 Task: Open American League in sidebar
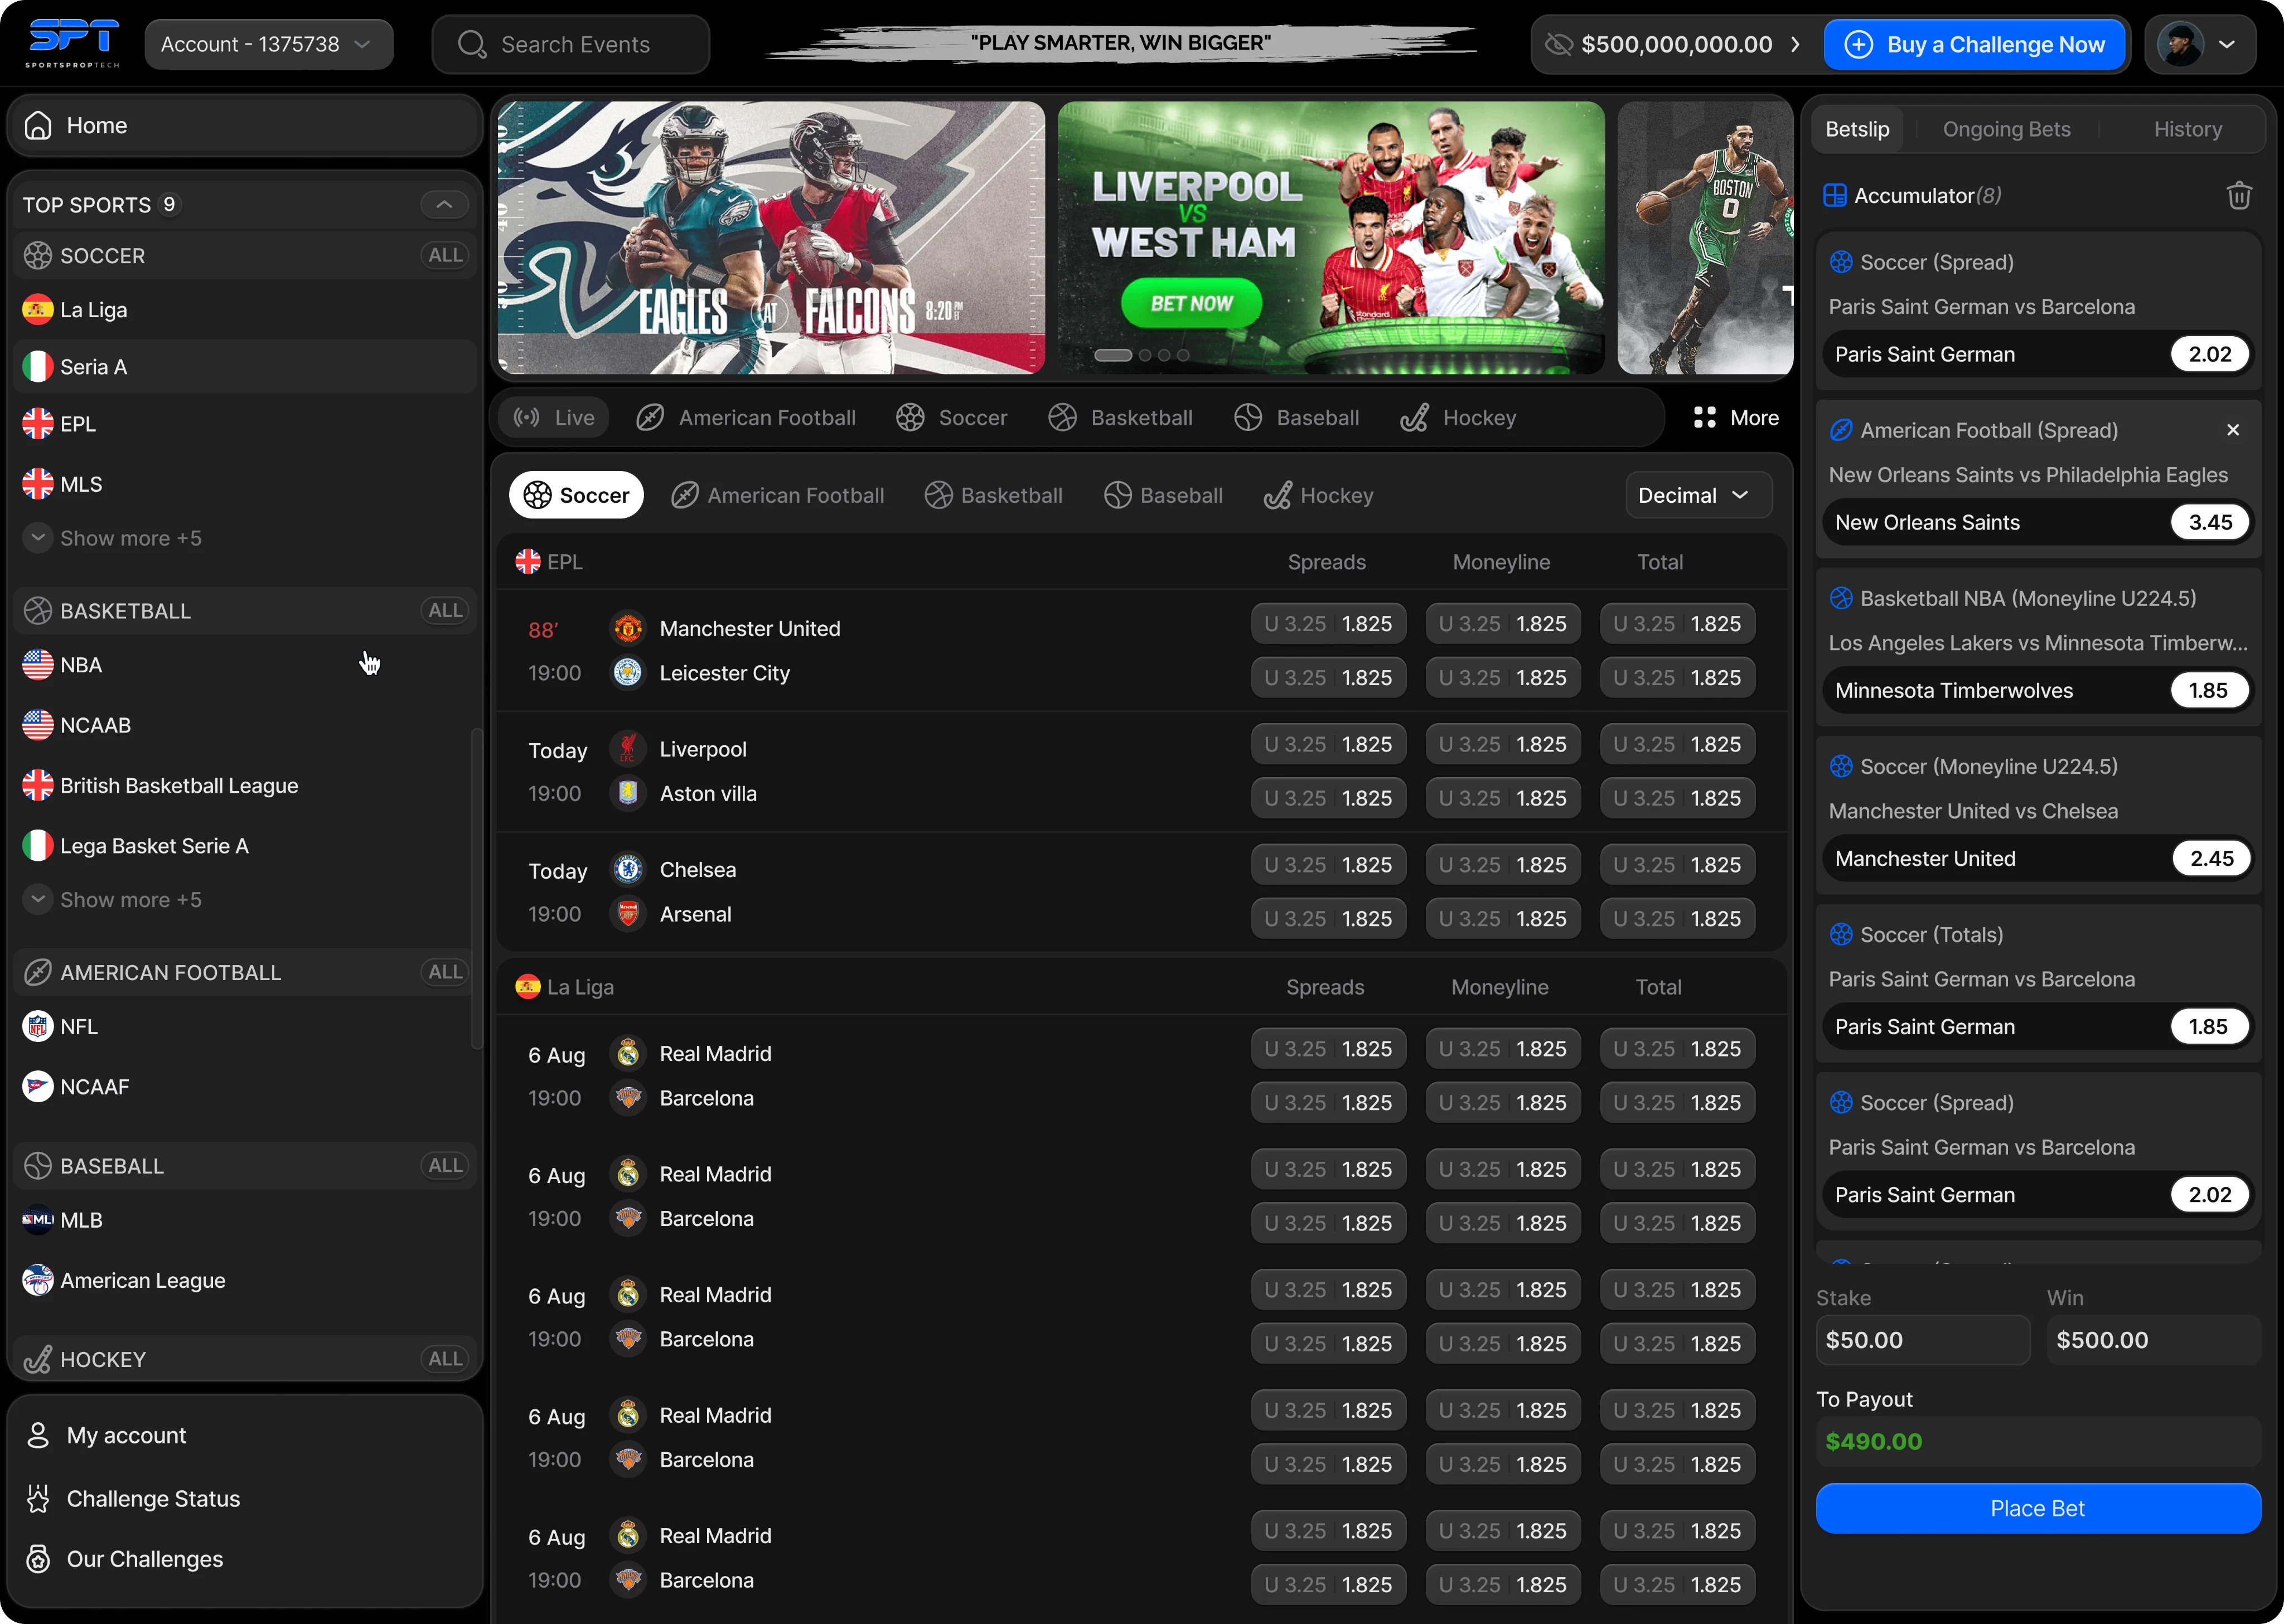point(245,1280)
